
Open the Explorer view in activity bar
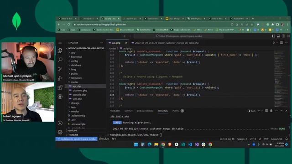(60, 51)
